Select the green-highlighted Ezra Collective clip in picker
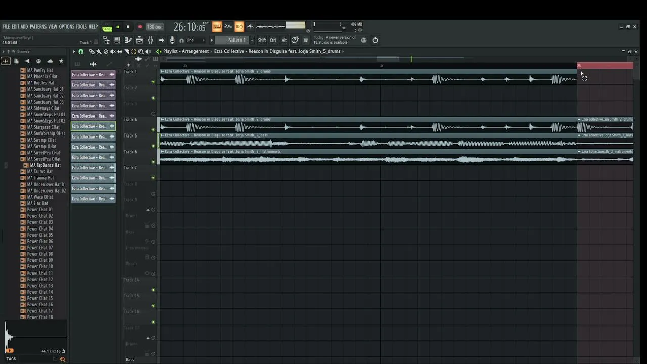Screen dimensions: 647x364 93,126
